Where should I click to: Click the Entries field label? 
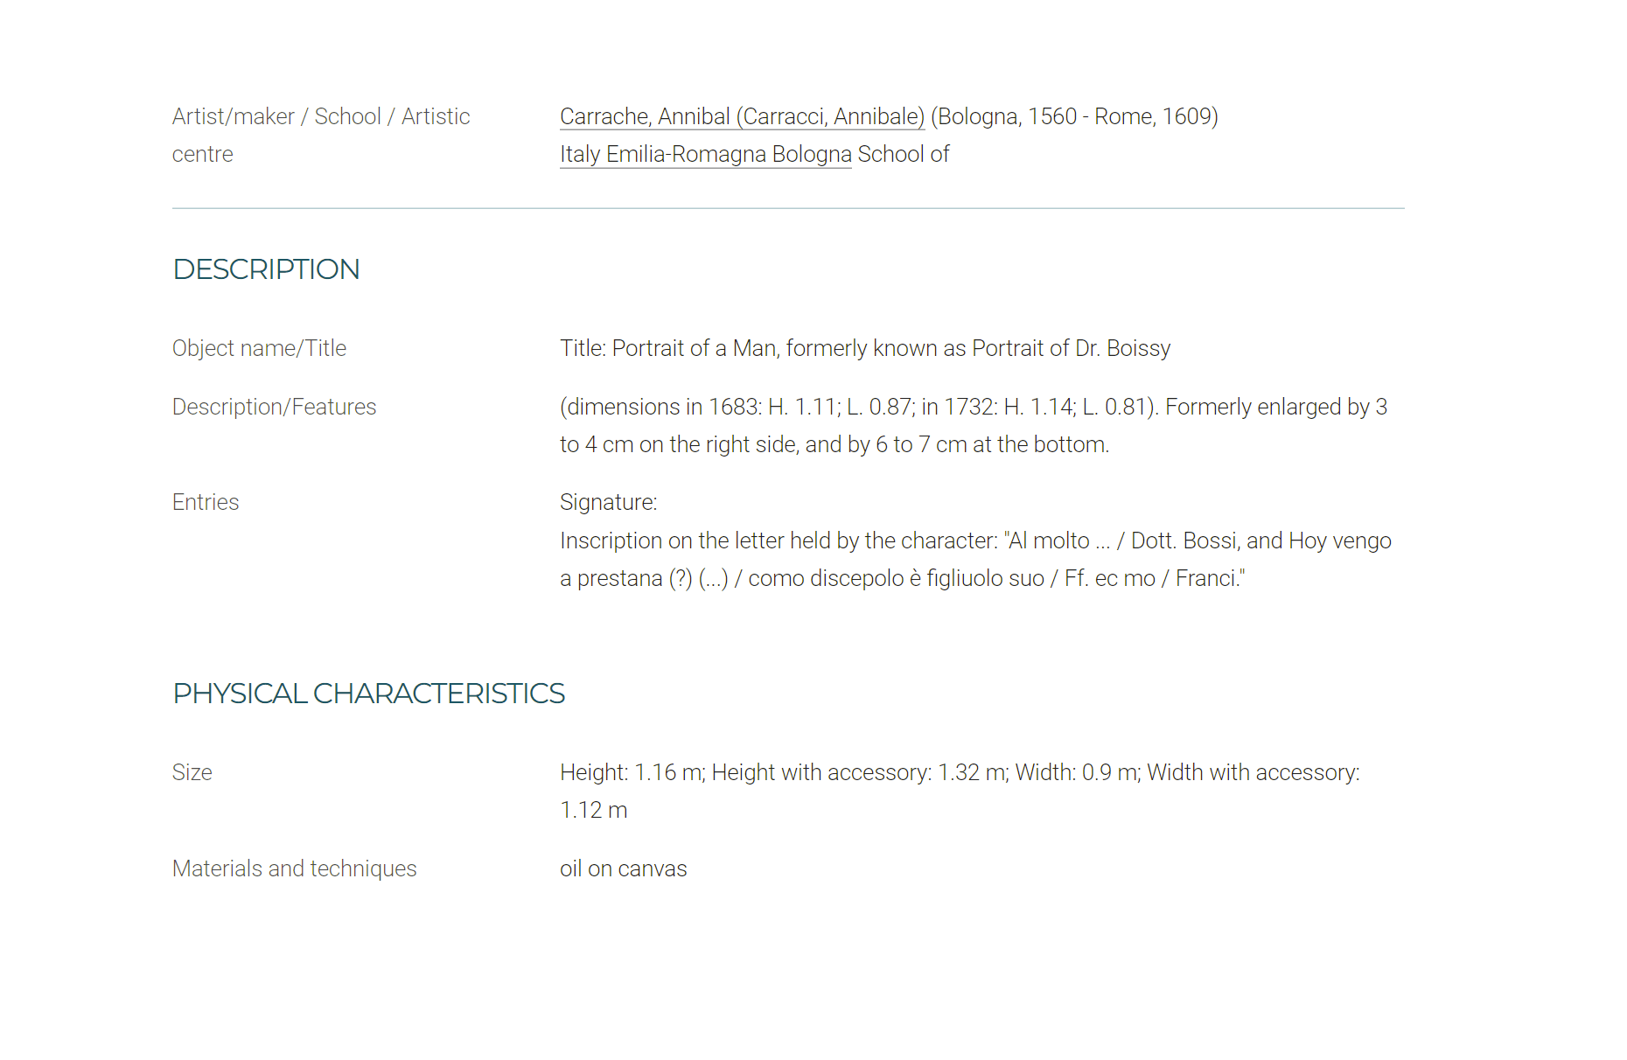(206, 502)
